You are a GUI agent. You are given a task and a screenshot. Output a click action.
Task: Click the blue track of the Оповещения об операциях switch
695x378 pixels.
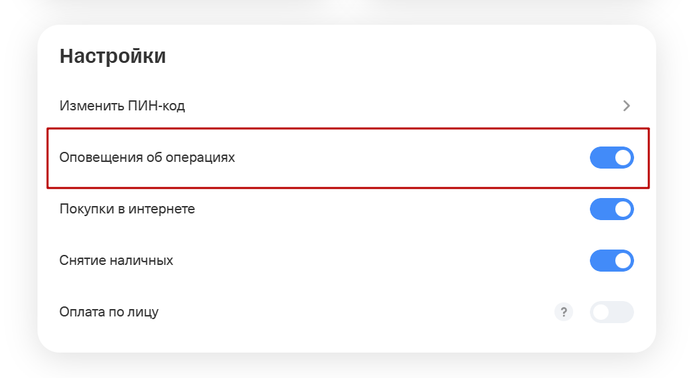click(601, 158)
